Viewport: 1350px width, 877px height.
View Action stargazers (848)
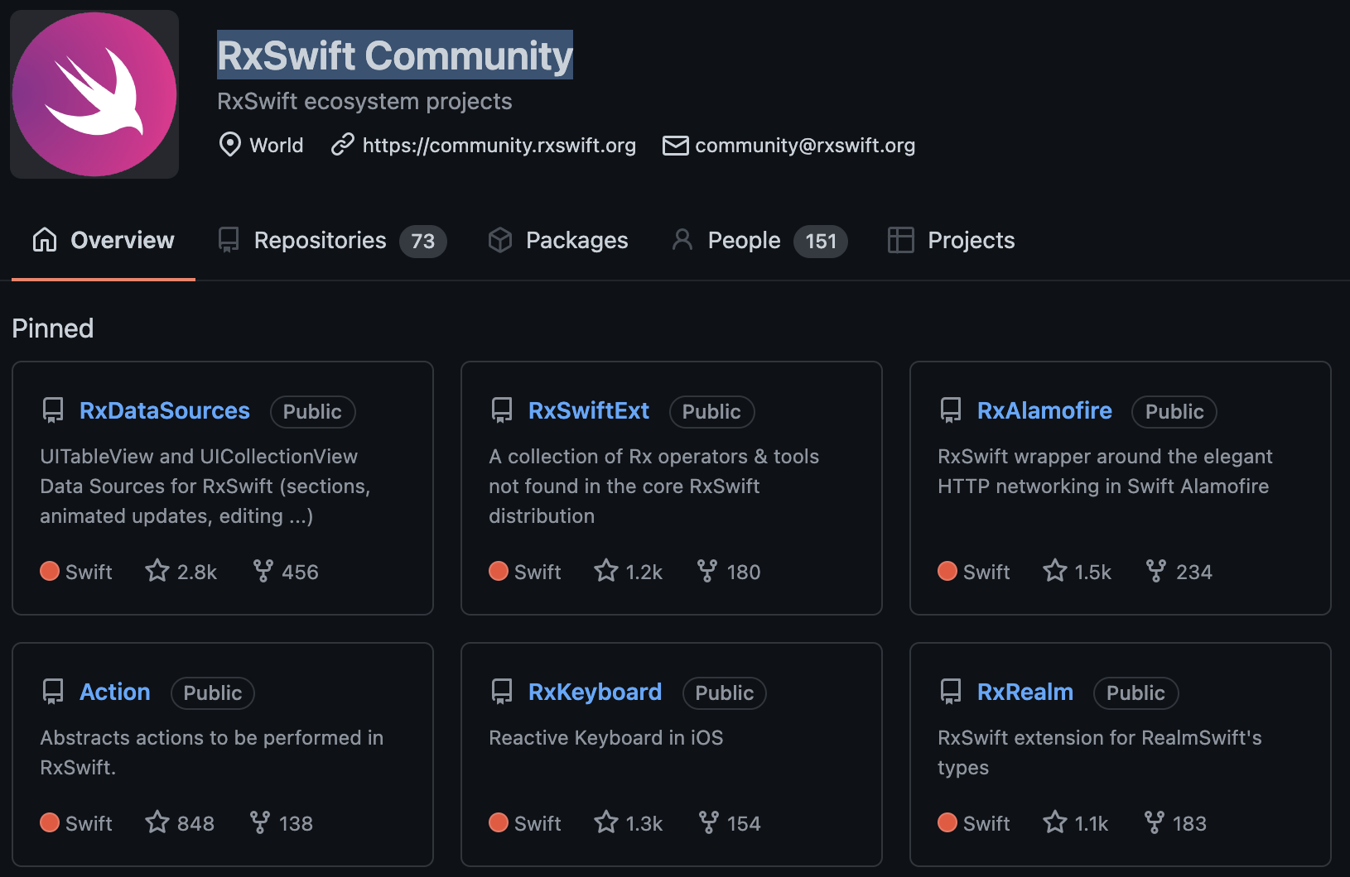click(180, 823)
